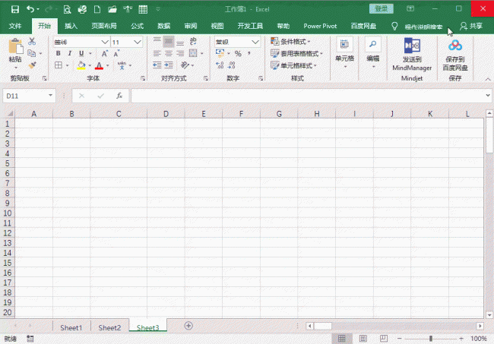This screenshot has width=494, height=344.
Task: Align text to bottom of cell
Action: (180, 42)
